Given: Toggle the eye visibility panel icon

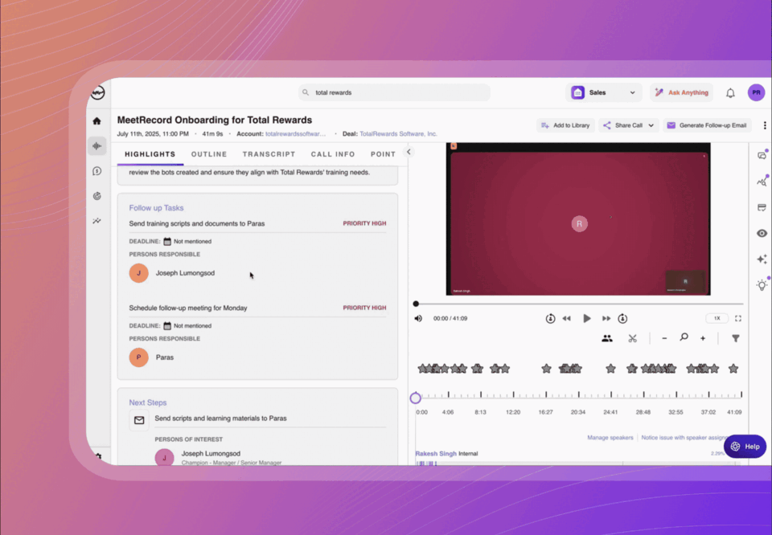Looking at the screenshot, I should tap(762, 233).
